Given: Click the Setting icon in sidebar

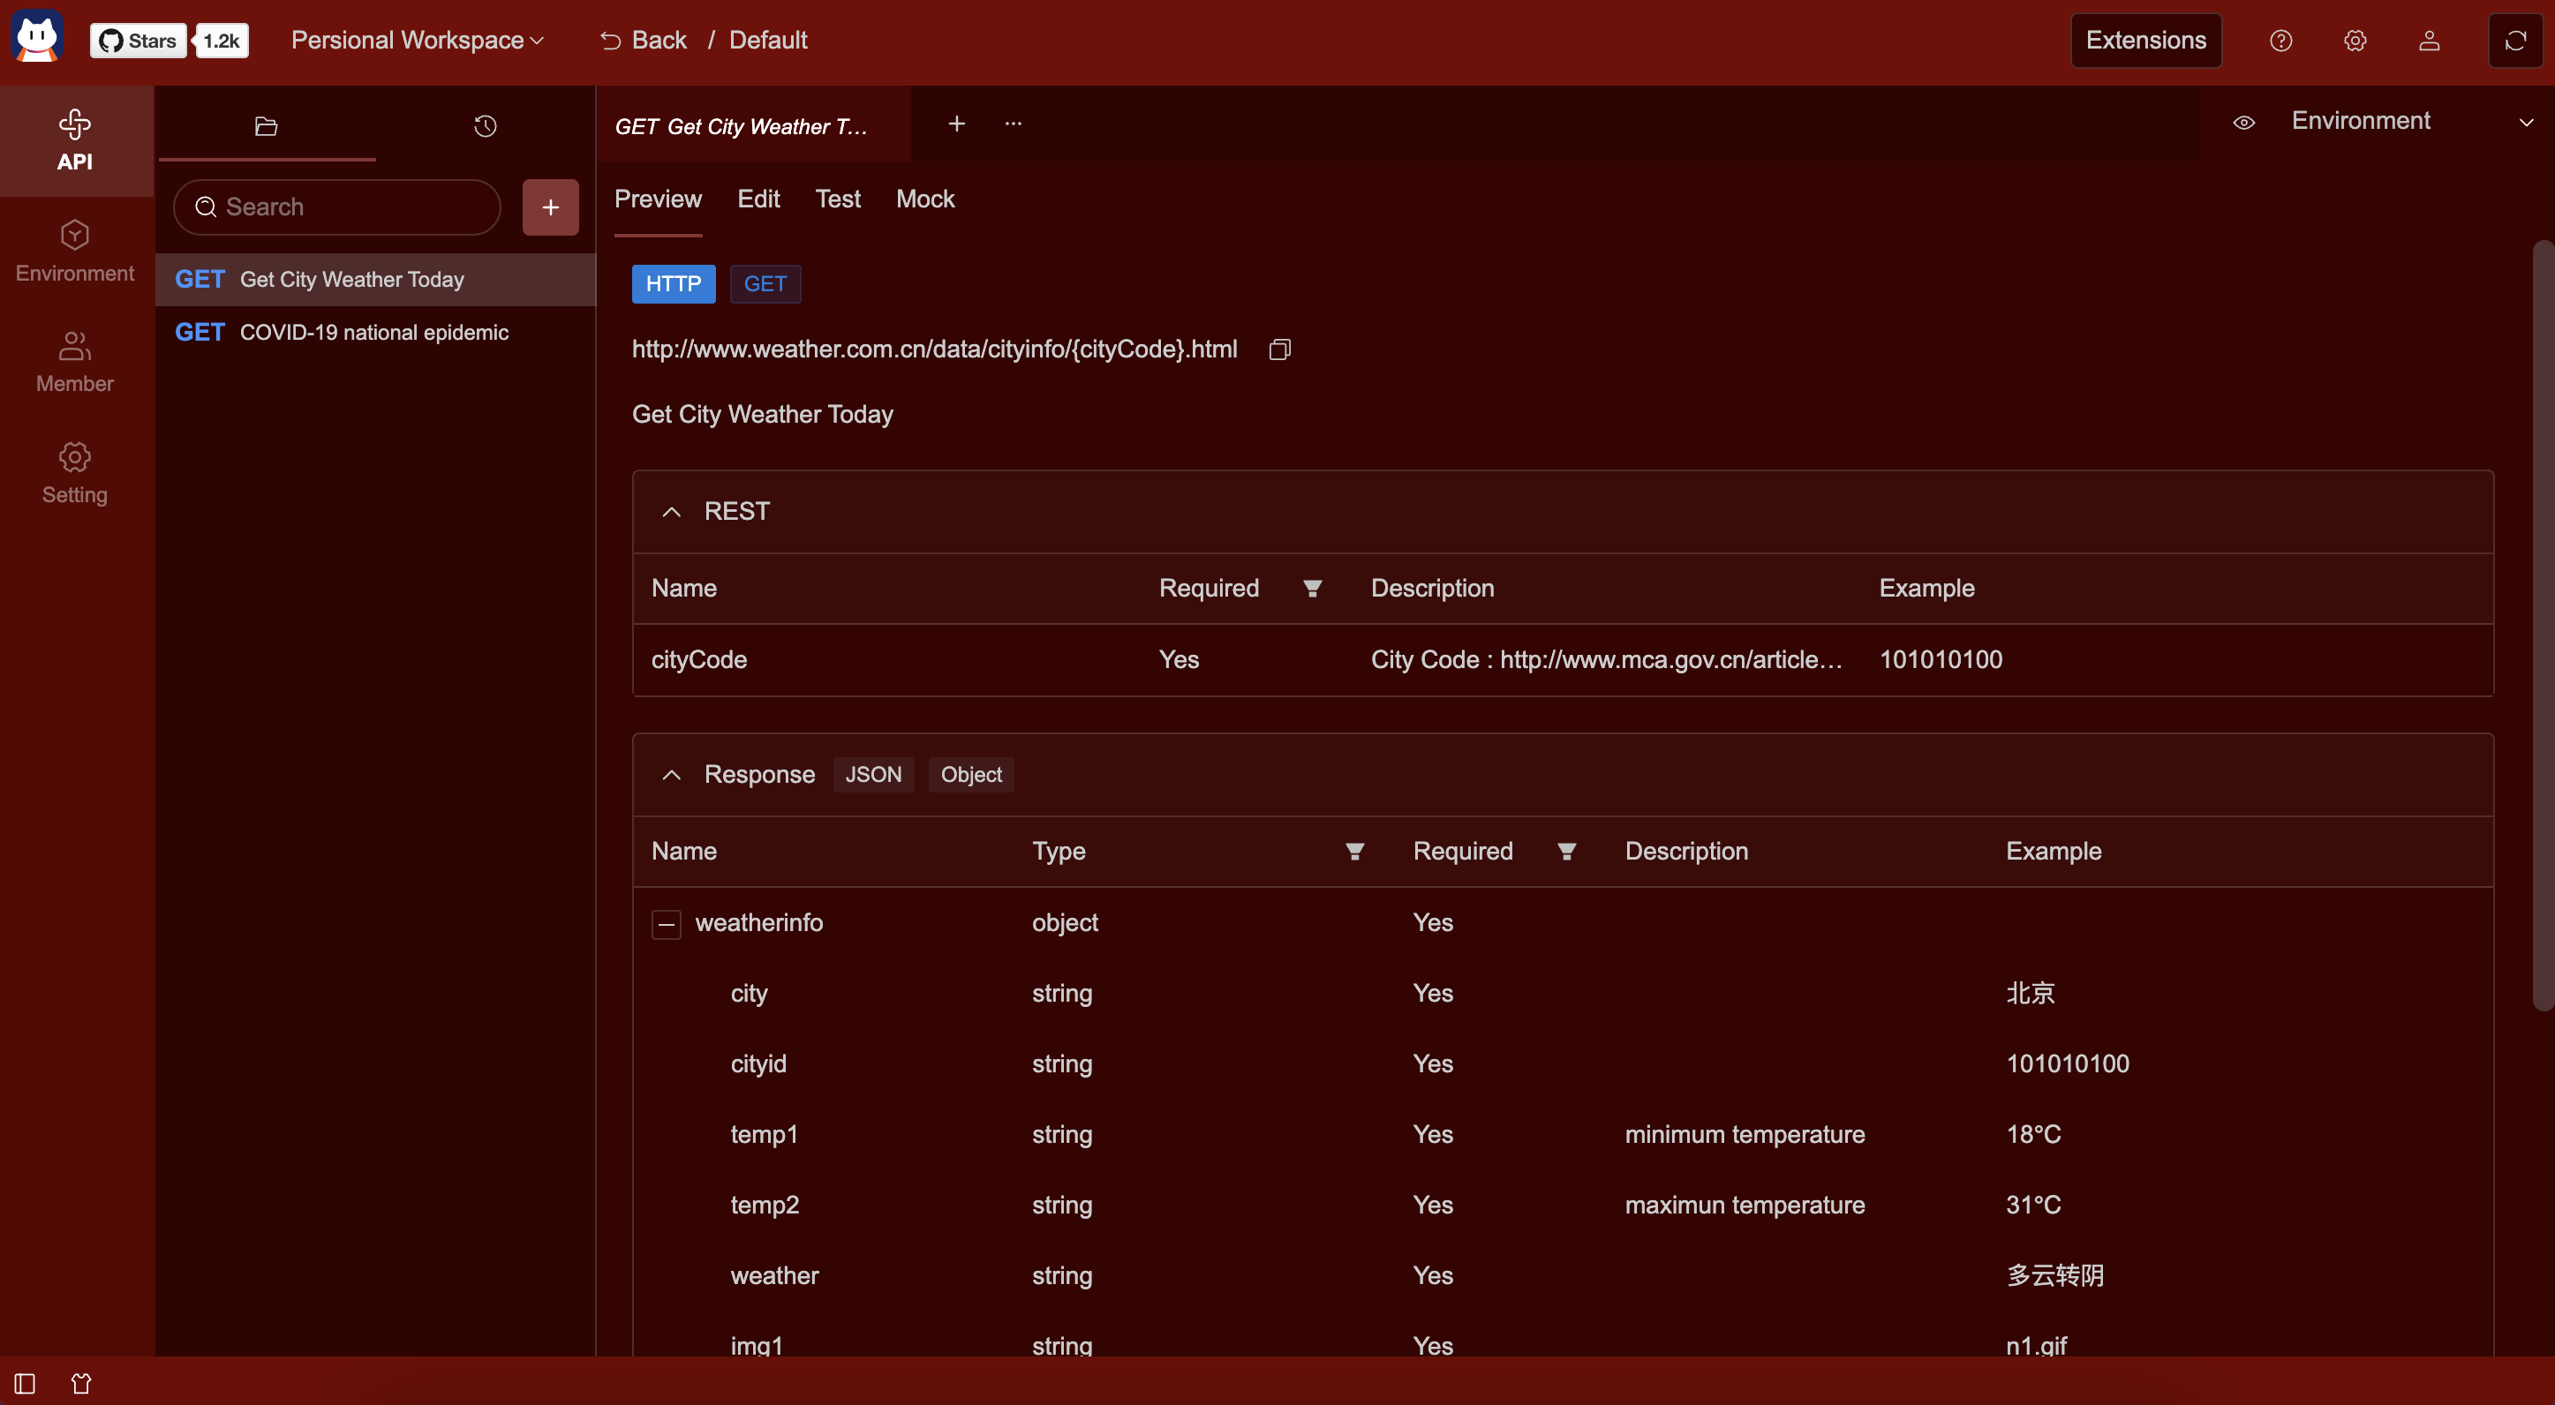Looking at the screenshot, I should click(72, 459).
